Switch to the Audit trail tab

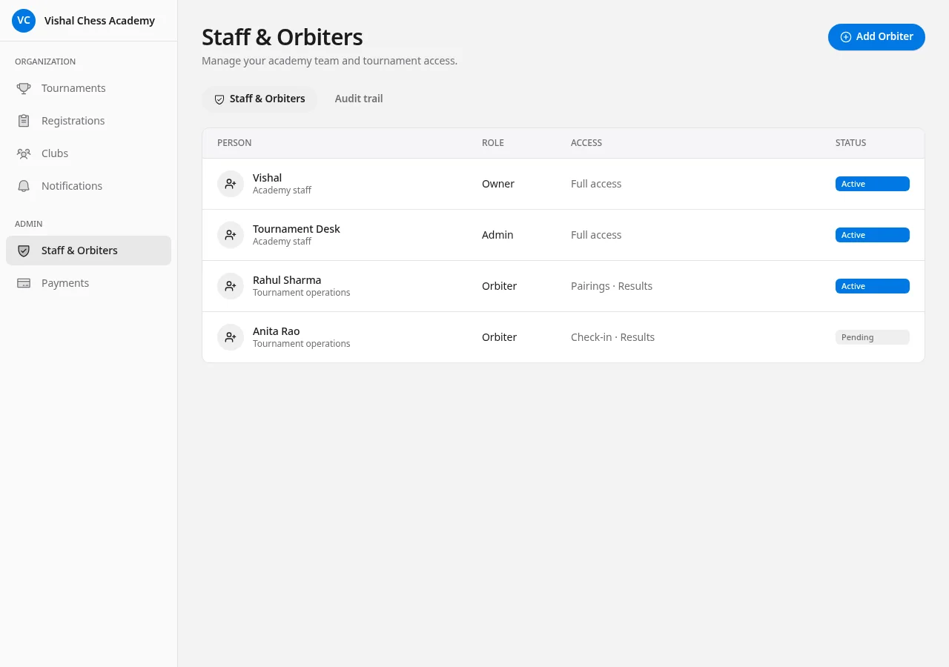[x=359, y=99]
